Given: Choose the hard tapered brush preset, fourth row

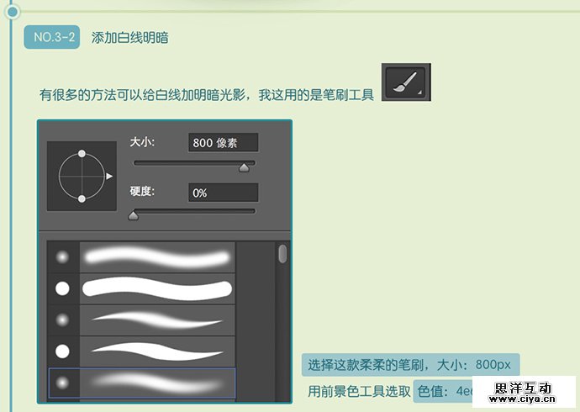Looking at the screenshot, I should click(x=141, y=351).
